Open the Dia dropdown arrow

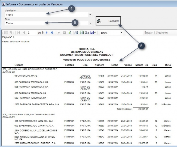point(90,23)
